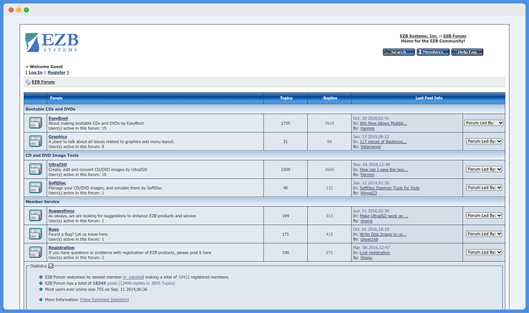
Task: Click the EZB Forum breadcrumb link
Action: [43, 82]
